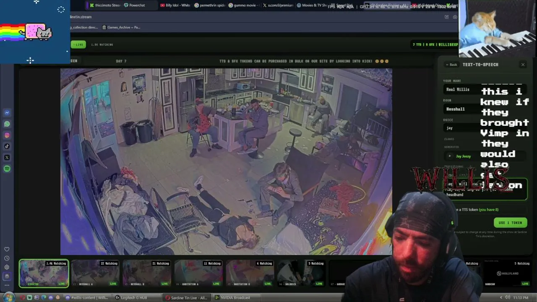Switch to the gummo movie tab

click(244, 5)
